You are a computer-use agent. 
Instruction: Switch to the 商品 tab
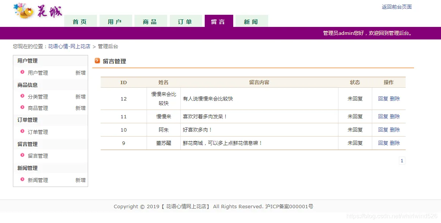click(151, 21)
